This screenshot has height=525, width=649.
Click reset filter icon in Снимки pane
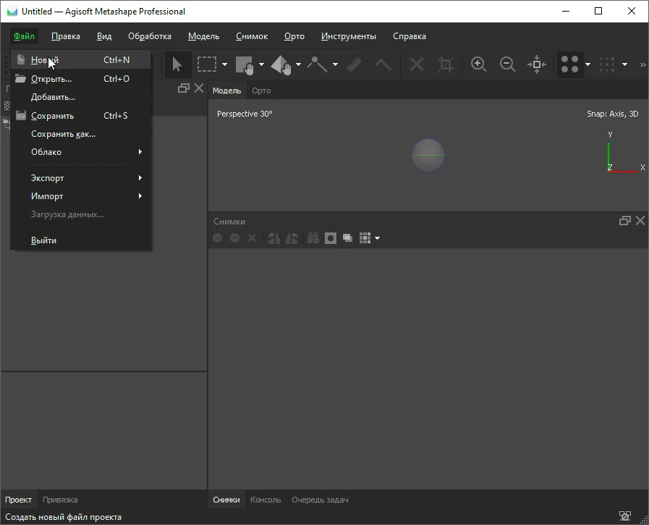tap(313, 238)
